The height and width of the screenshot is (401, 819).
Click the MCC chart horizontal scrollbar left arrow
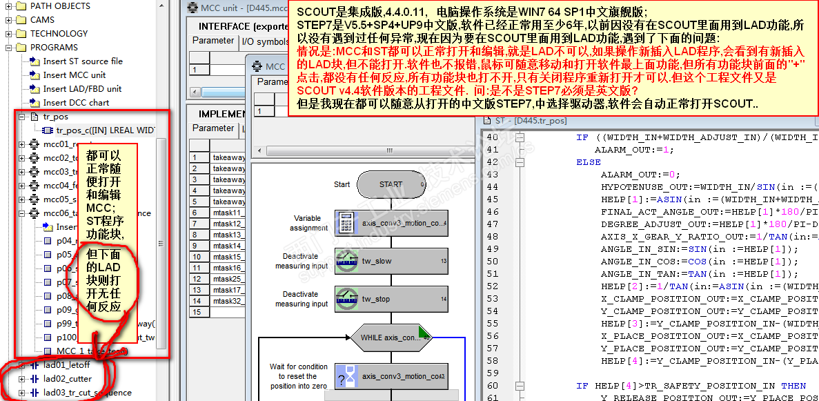259,151
